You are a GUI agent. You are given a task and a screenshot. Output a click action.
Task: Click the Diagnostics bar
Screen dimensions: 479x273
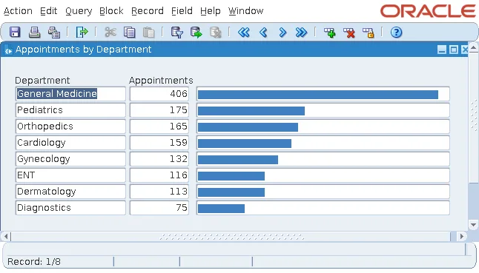(221, 209)
